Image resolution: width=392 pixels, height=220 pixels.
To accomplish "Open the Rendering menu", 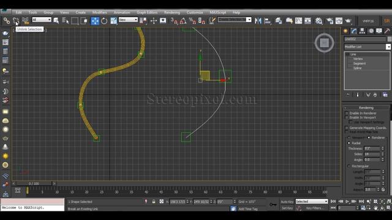I will [x=172, y=12].
